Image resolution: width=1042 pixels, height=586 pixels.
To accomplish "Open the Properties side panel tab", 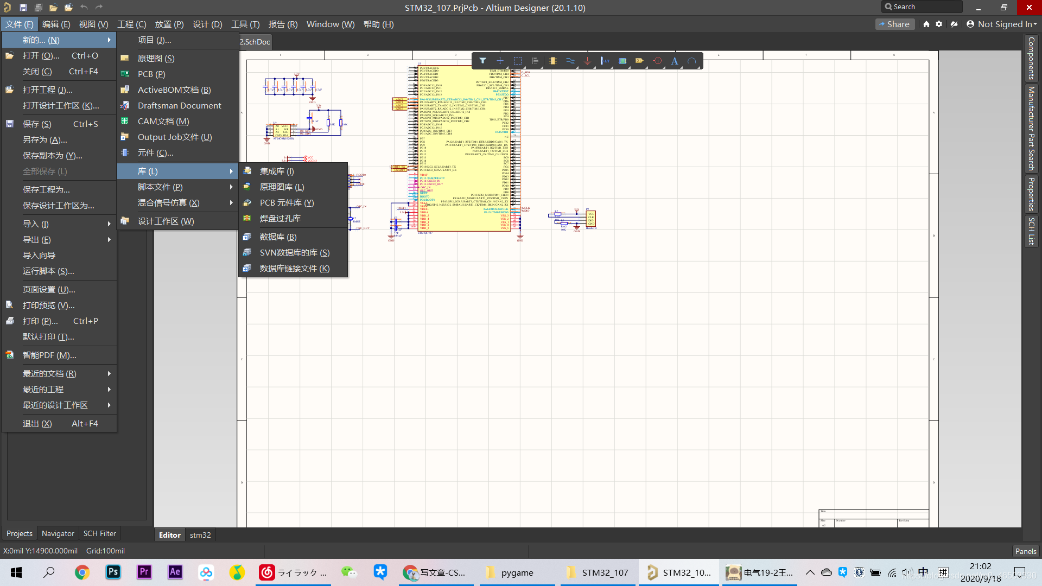I will pos(1031,194).
